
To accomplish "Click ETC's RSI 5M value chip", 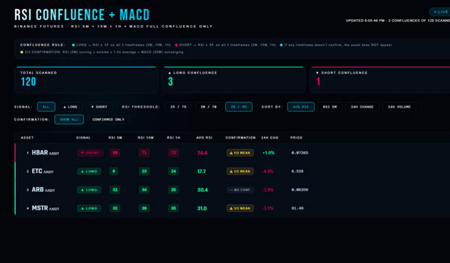I will point(114,171).
